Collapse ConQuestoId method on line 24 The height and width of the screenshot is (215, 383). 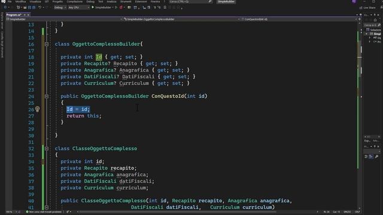click(47, 96)
